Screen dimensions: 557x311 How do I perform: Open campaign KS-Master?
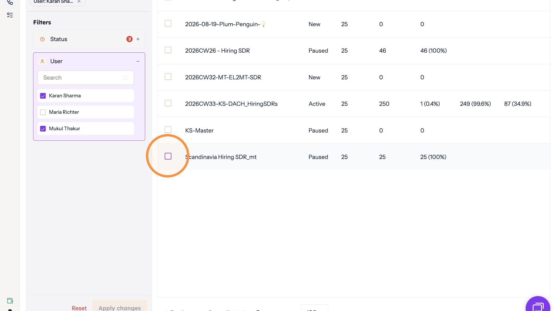[x=199, y=130]
